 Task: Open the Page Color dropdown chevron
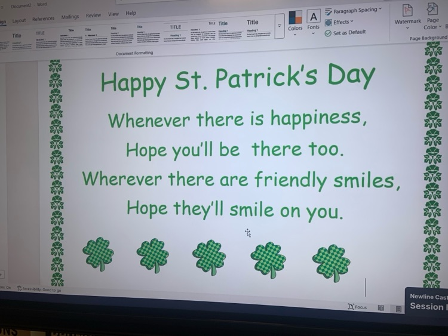(x=440, y=26)
